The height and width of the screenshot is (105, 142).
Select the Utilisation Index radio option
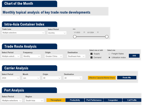pos(109,57)
